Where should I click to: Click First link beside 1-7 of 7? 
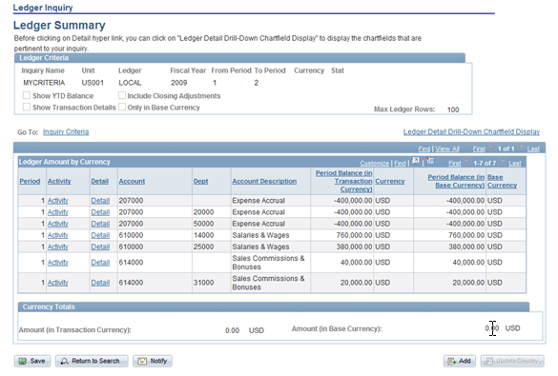pyautogui.click(x=455, y=164)
